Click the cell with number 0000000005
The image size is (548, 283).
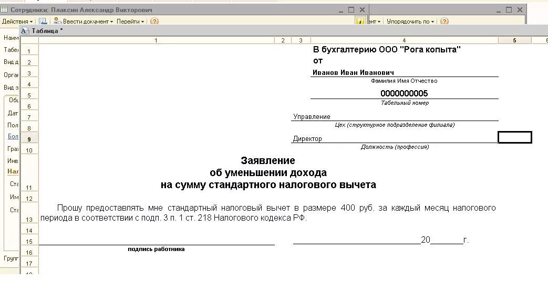pyautogui.click(x=404, y=93)
